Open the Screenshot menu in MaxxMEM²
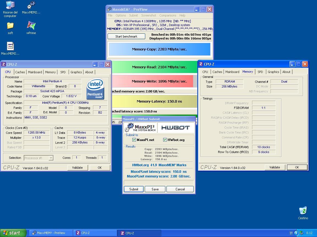The image size is (317, 237). click(149, 15)
